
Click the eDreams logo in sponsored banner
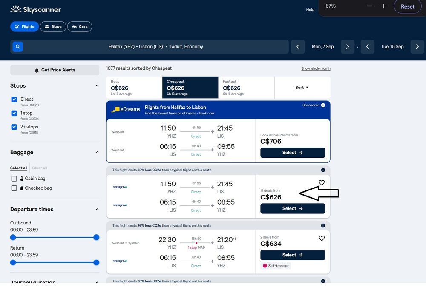click(126, 109)
